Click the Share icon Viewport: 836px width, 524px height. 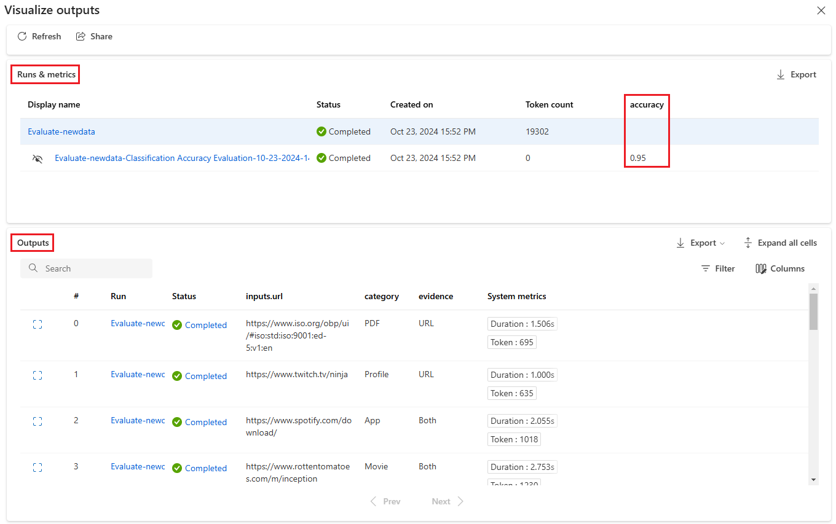tap(81, 36)
